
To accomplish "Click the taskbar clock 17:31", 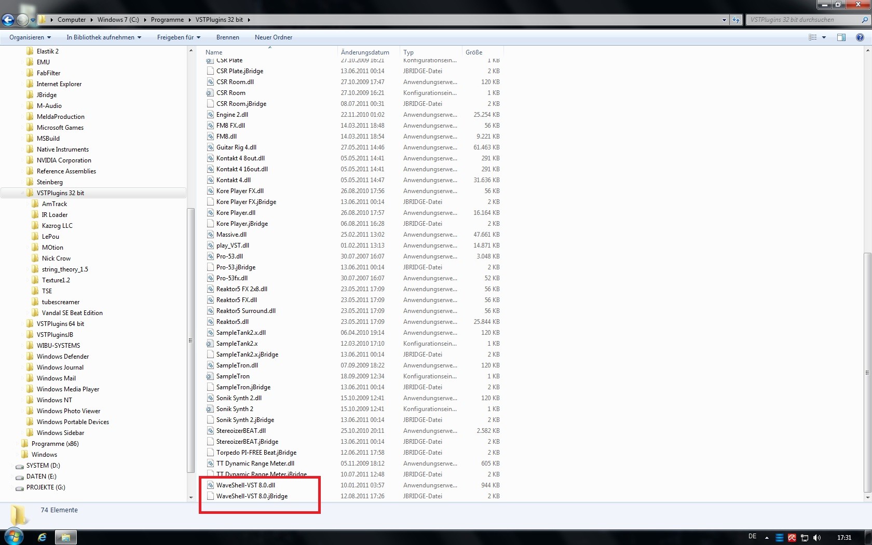I will [x=844, y=538].
